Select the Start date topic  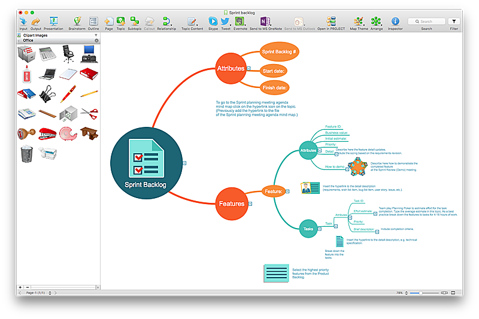(275, 71)
